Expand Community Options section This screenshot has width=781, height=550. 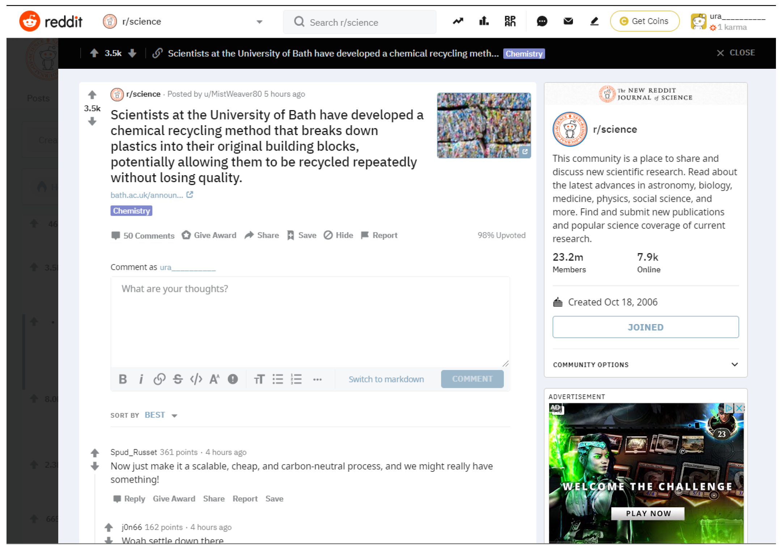pyautogui.click(x=645, y=365)
